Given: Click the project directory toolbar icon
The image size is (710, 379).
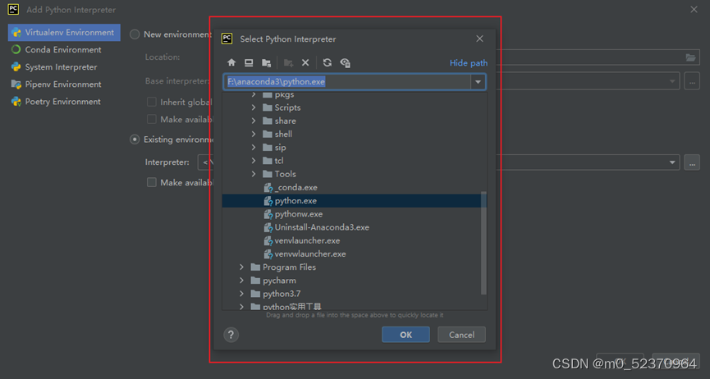Looking at the screenshot, I should coord(266,62).
